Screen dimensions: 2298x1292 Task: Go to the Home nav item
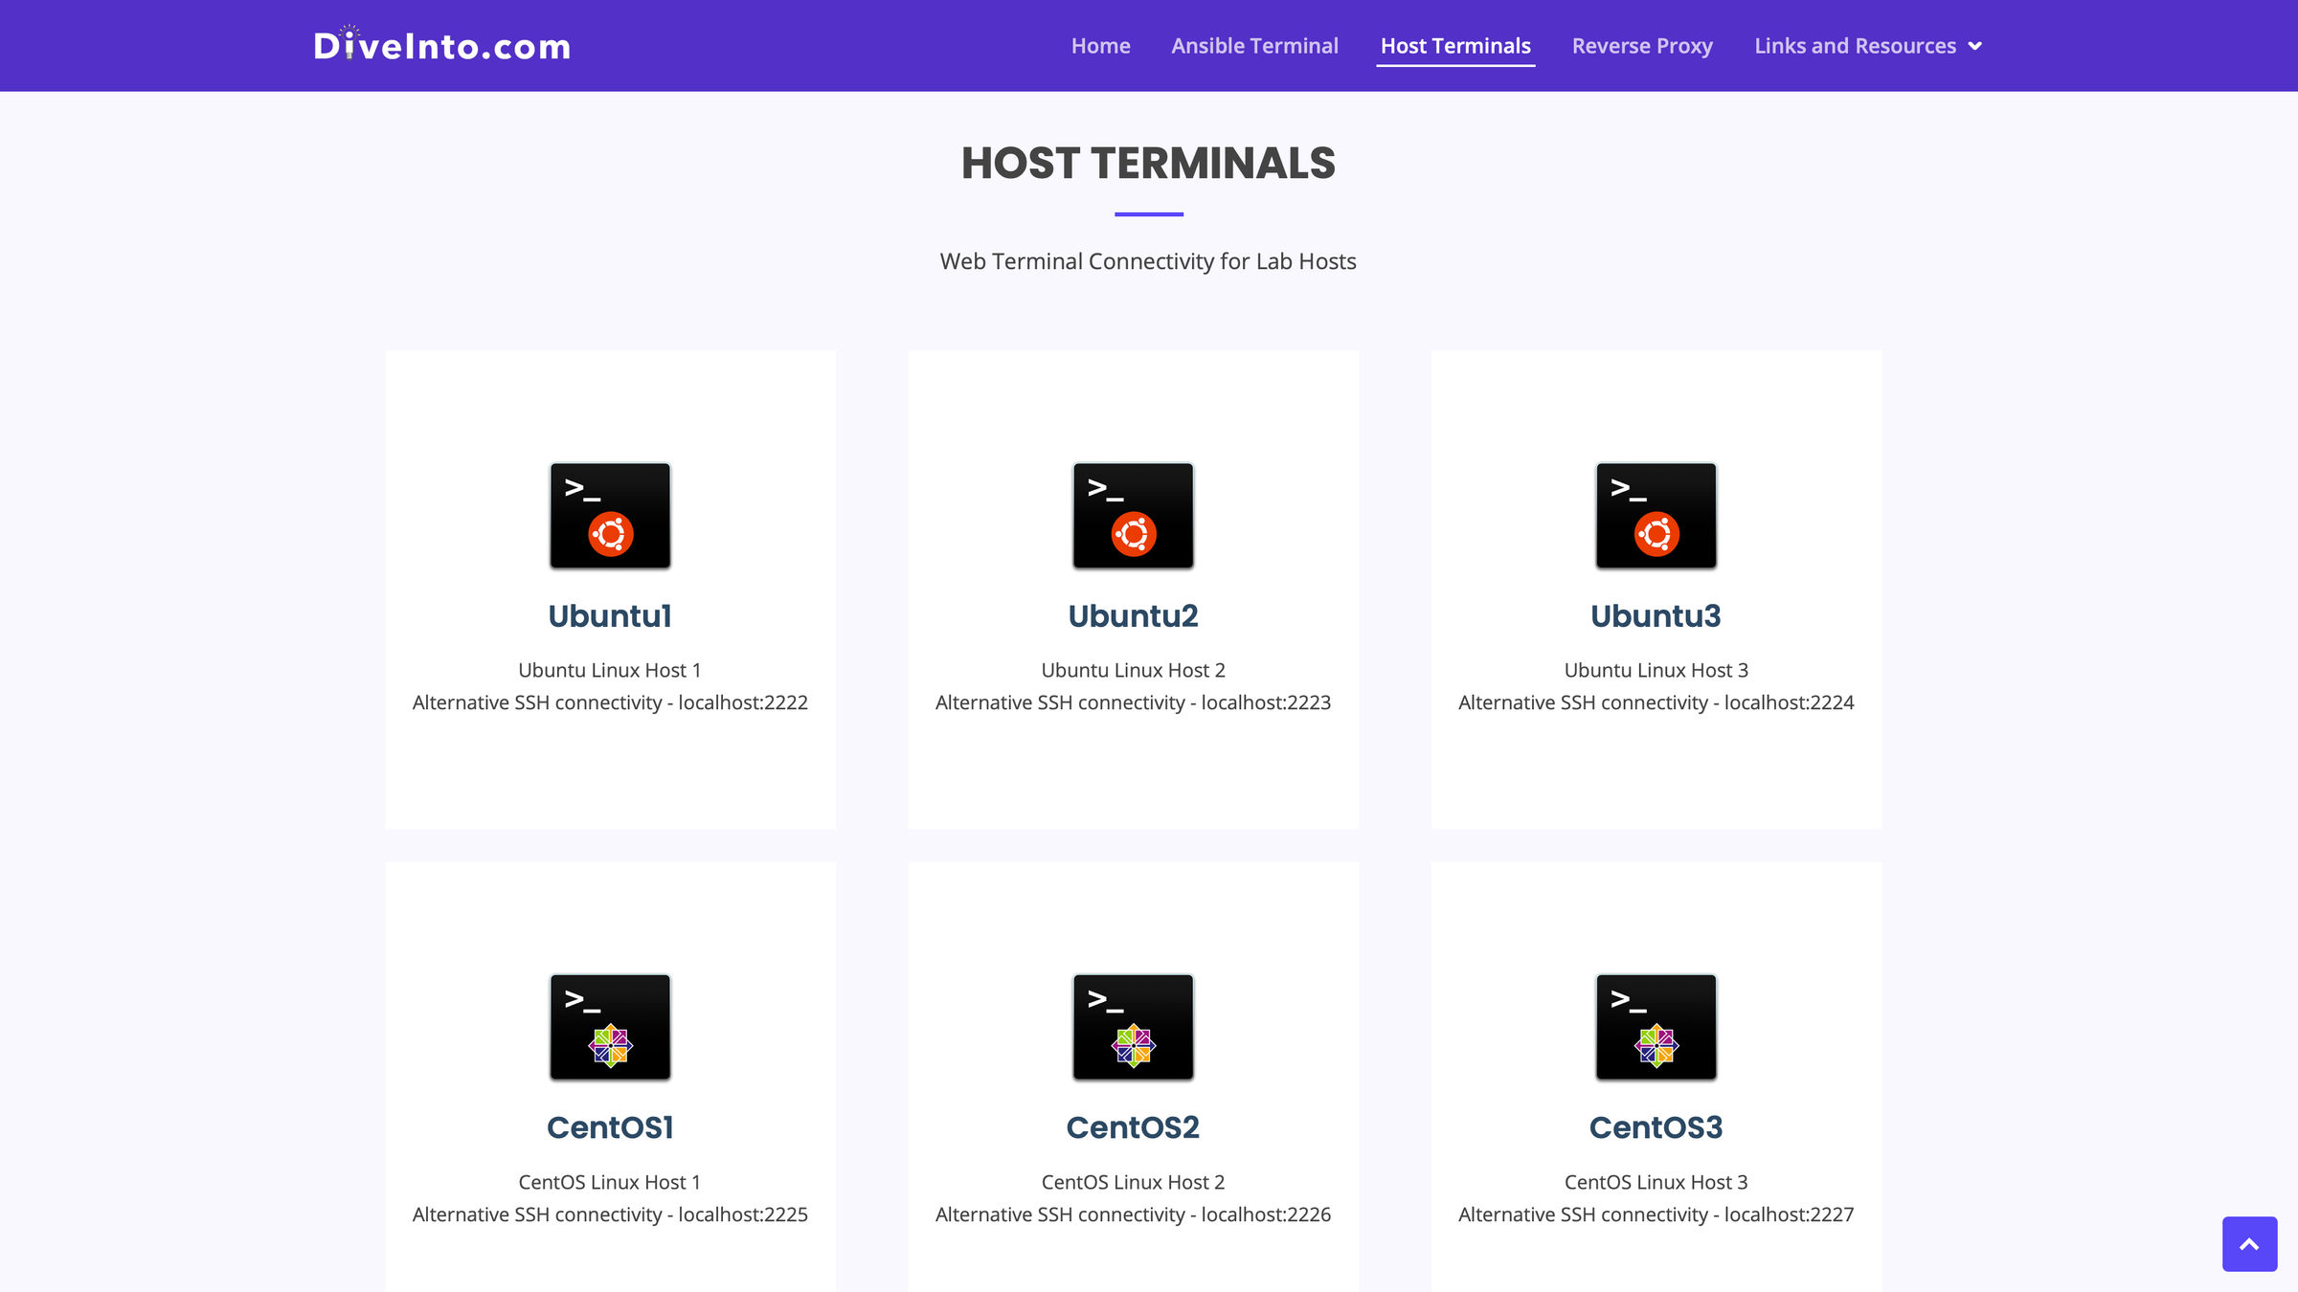tap(1100, 46)
